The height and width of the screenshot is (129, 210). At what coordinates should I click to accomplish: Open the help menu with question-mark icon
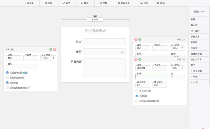(161, 3)
